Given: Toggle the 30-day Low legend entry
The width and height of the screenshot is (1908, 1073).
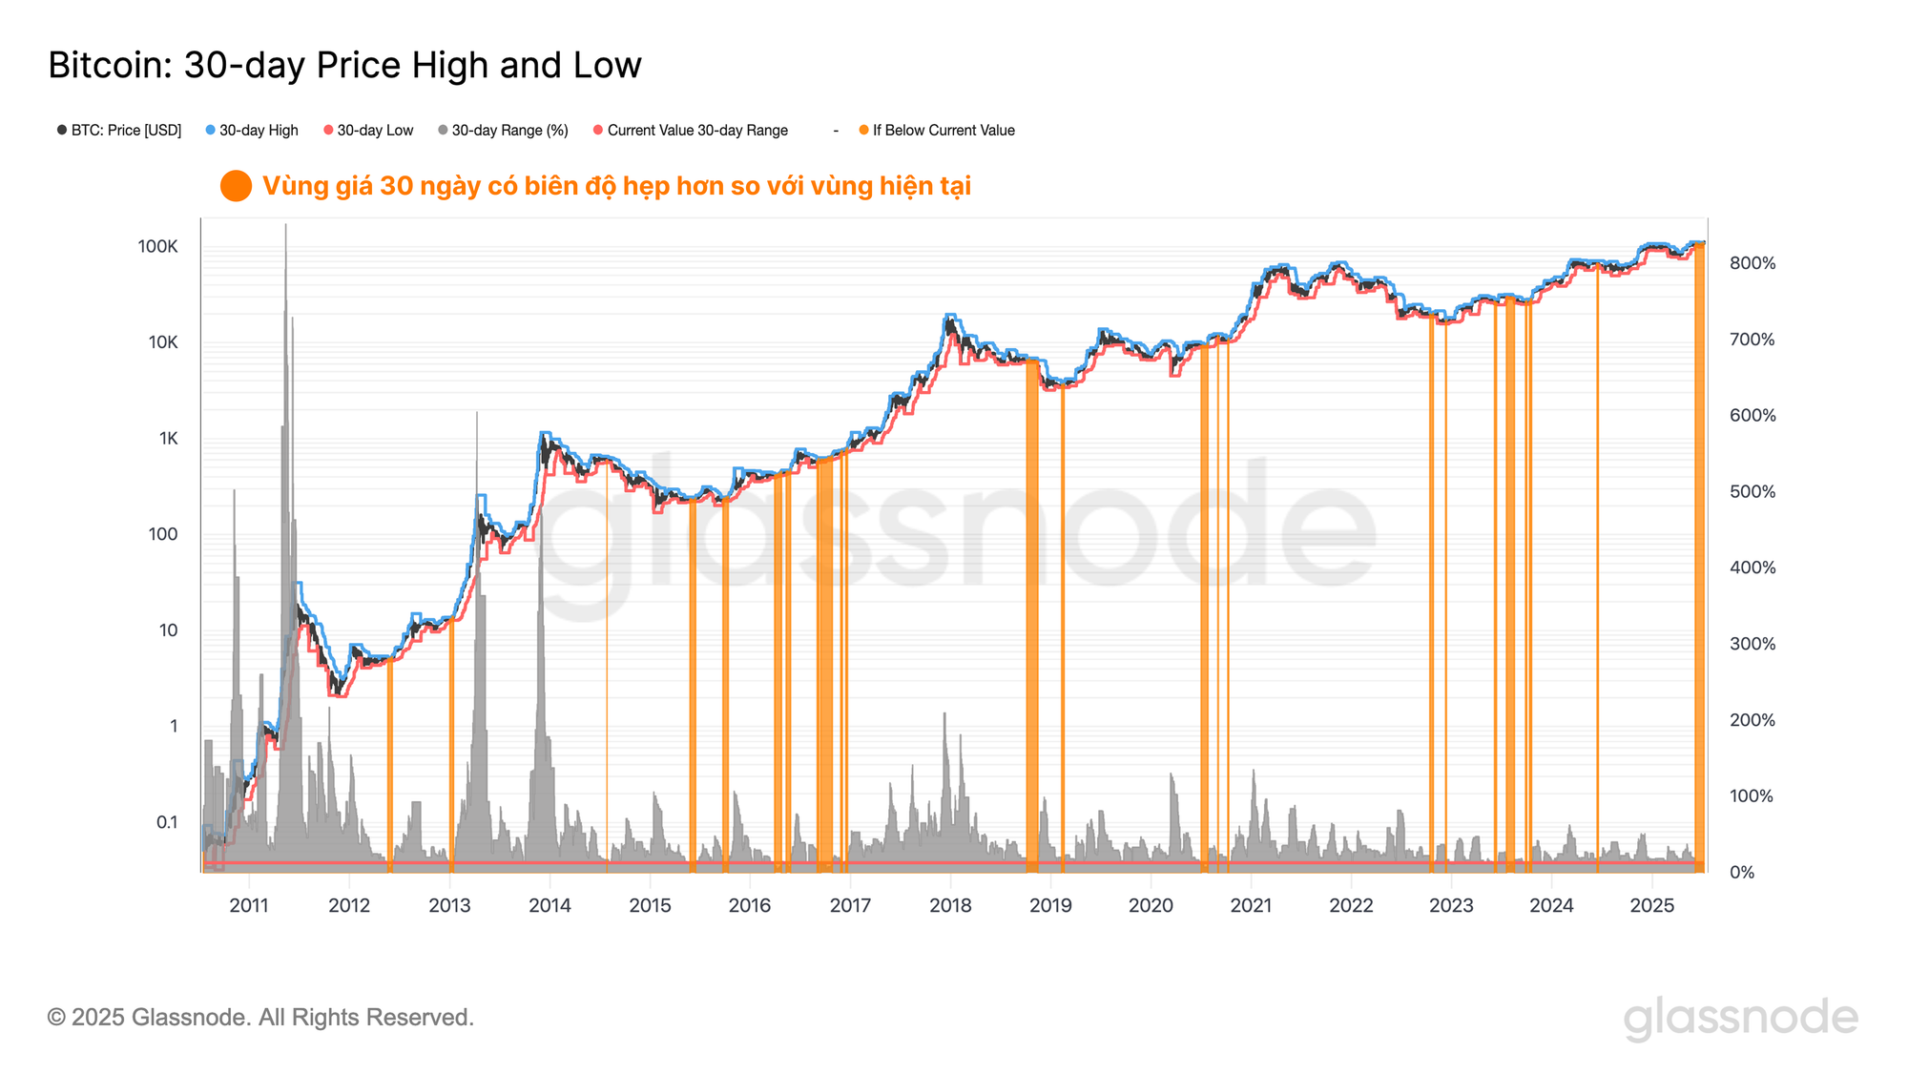Looking at the screenshot, I should point(368,130).
